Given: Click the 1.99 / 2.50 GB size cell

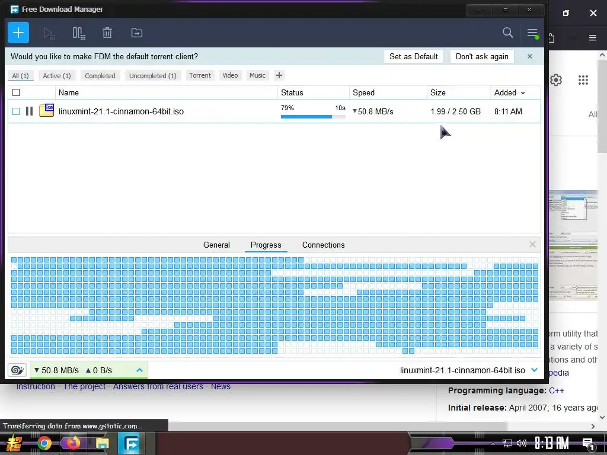Looking at the screenshot, I should tap(455, 111).
